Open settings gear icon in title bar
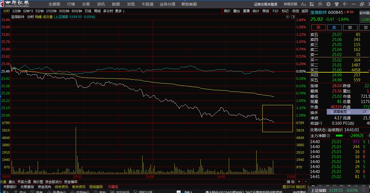This screenshot has width=370, height=193. coord(328,4)
